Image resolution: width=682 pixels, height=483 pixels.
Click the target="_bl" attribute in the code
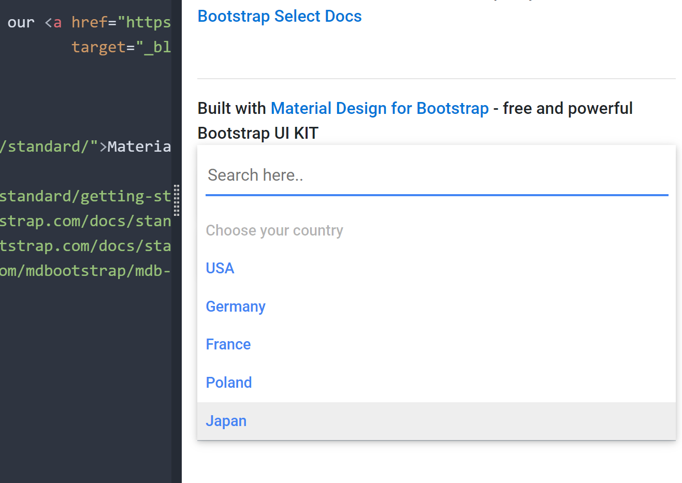[x=122, y=47]
